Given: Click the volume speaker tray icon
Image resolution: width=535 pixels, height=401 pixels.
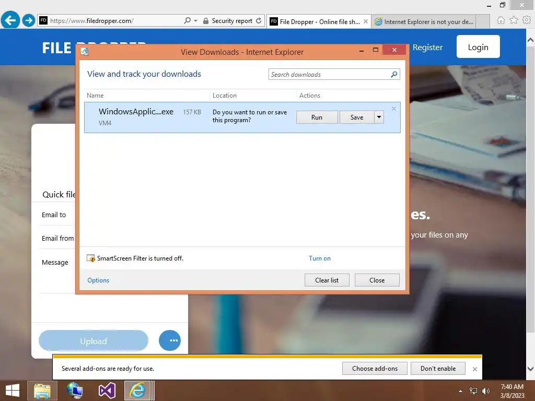Looking at the screenshot, I should [486, 391].
